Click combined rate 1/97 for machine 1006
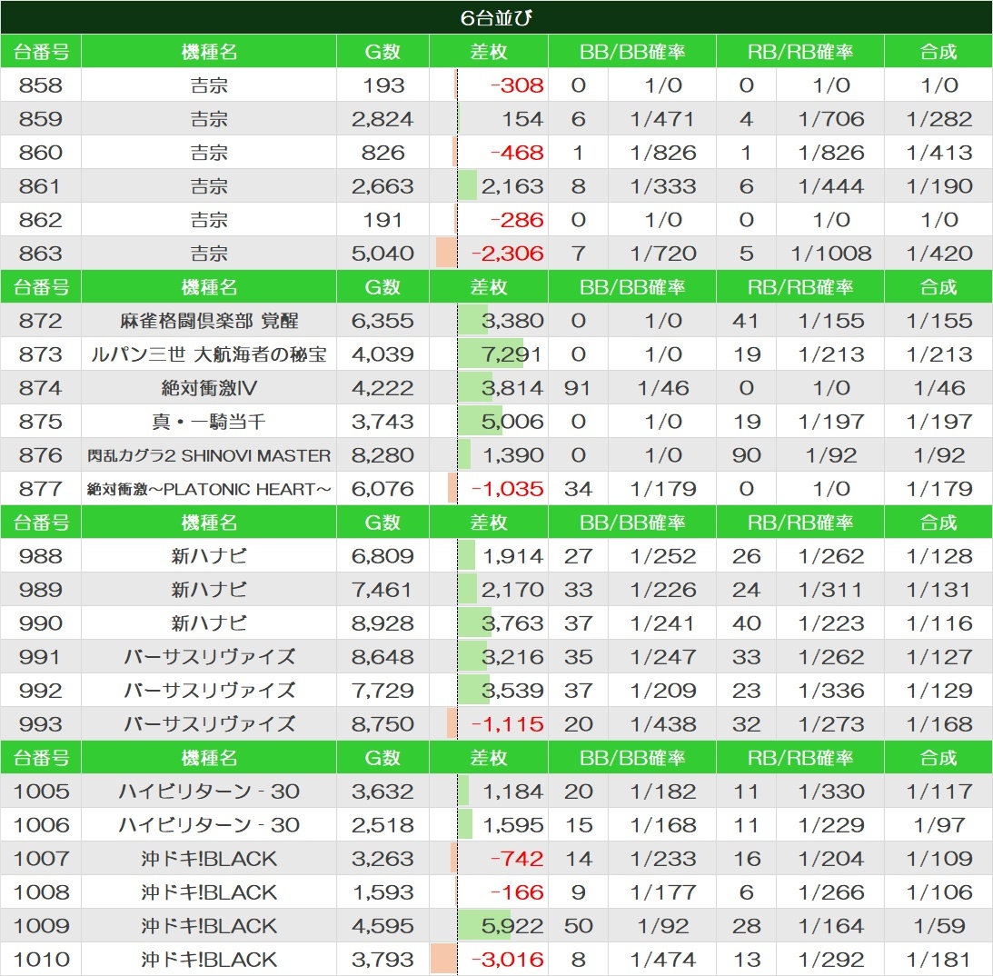993x976 pixels. pos(938,824)
